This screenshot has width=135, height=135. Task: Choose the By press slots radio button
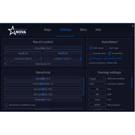pyautogui.click(x=90, y=53)
